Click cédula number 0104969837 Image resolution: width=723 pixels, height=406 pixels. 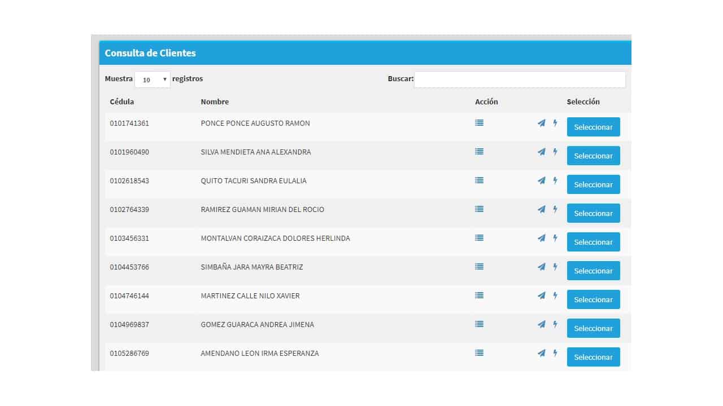point(129,324)
